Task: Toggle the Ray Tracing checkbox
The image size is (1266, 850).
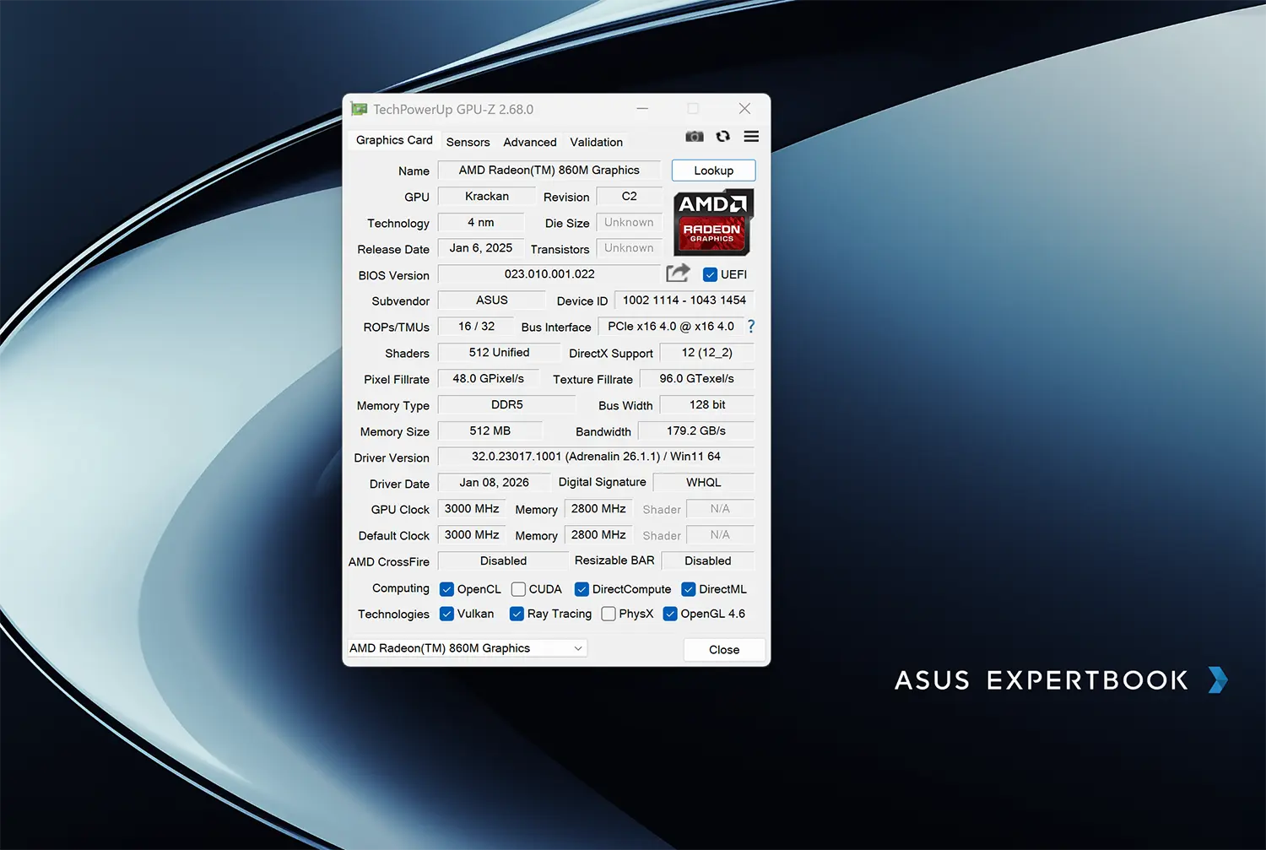Action: tap(517, 614)
